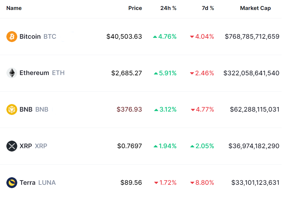Click Bitcoin's green 24h up arrow
Viewport: 284px width, 199px height.
click(155, 37)
